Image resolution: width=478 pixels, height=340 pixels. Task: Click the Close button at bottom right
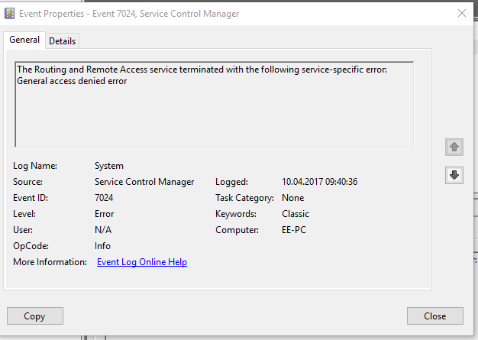(x=435, y=316)
